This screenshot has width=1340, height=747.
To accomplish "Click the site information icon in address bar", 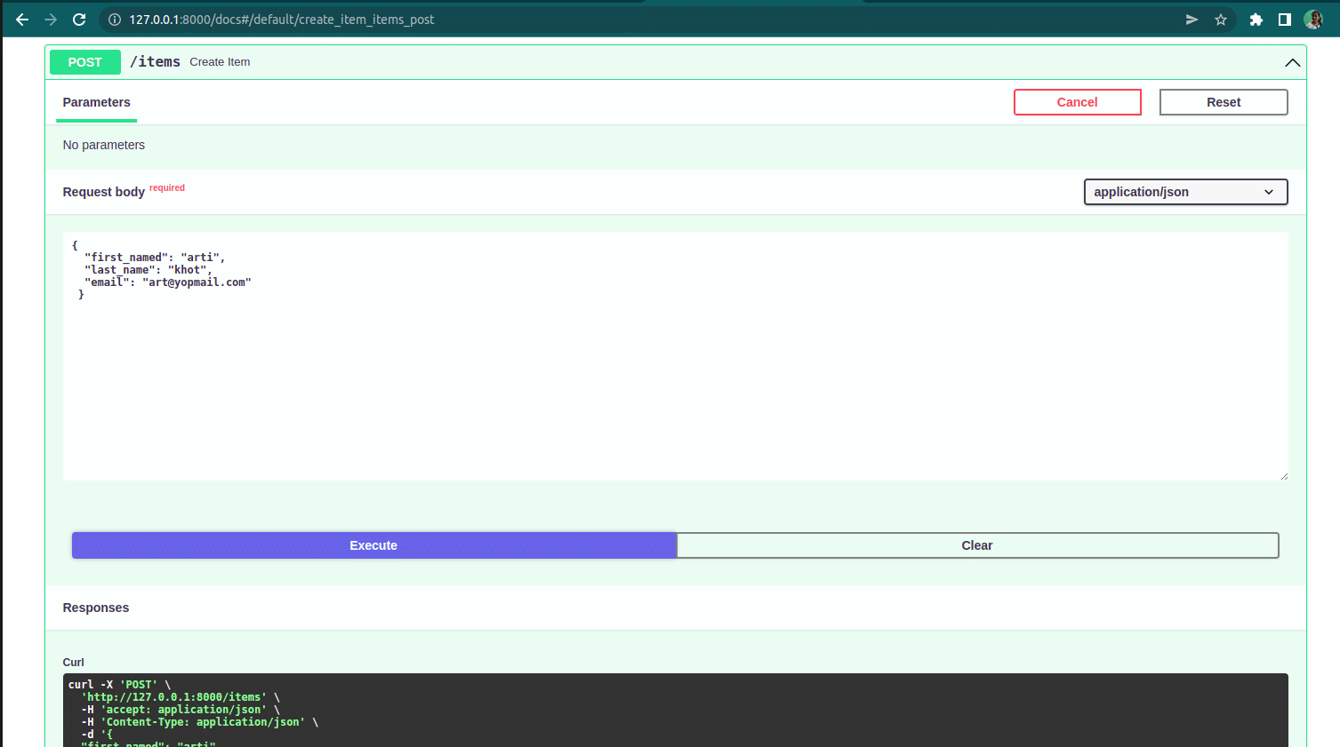I will [113, 19].
